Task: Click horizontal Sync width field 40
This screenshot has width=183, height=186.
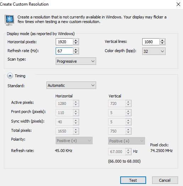Action: [x=64, y=122]
